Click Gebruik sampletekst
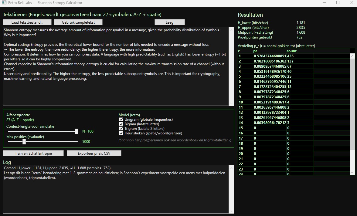Screen dimensions: 357x216 tap(78, 22)
